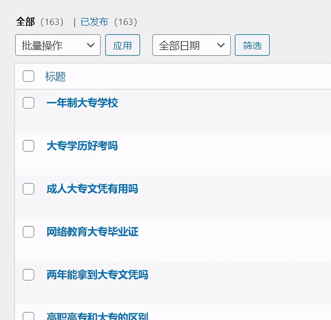This screenshot has height=320, width=331.
Task: Sort posts by the 标题 column header
Action: (55, 76)
